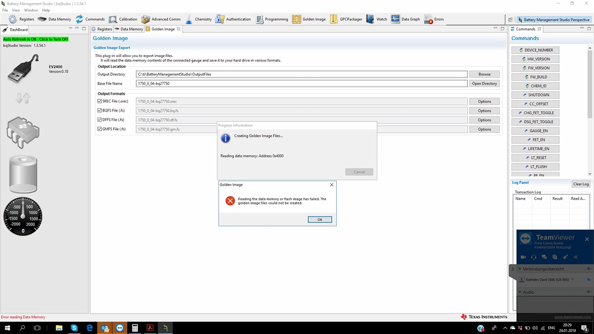Open the Chemistry plug-in
The height and width of the screenshot is (334, 594).
coord(198,19)
